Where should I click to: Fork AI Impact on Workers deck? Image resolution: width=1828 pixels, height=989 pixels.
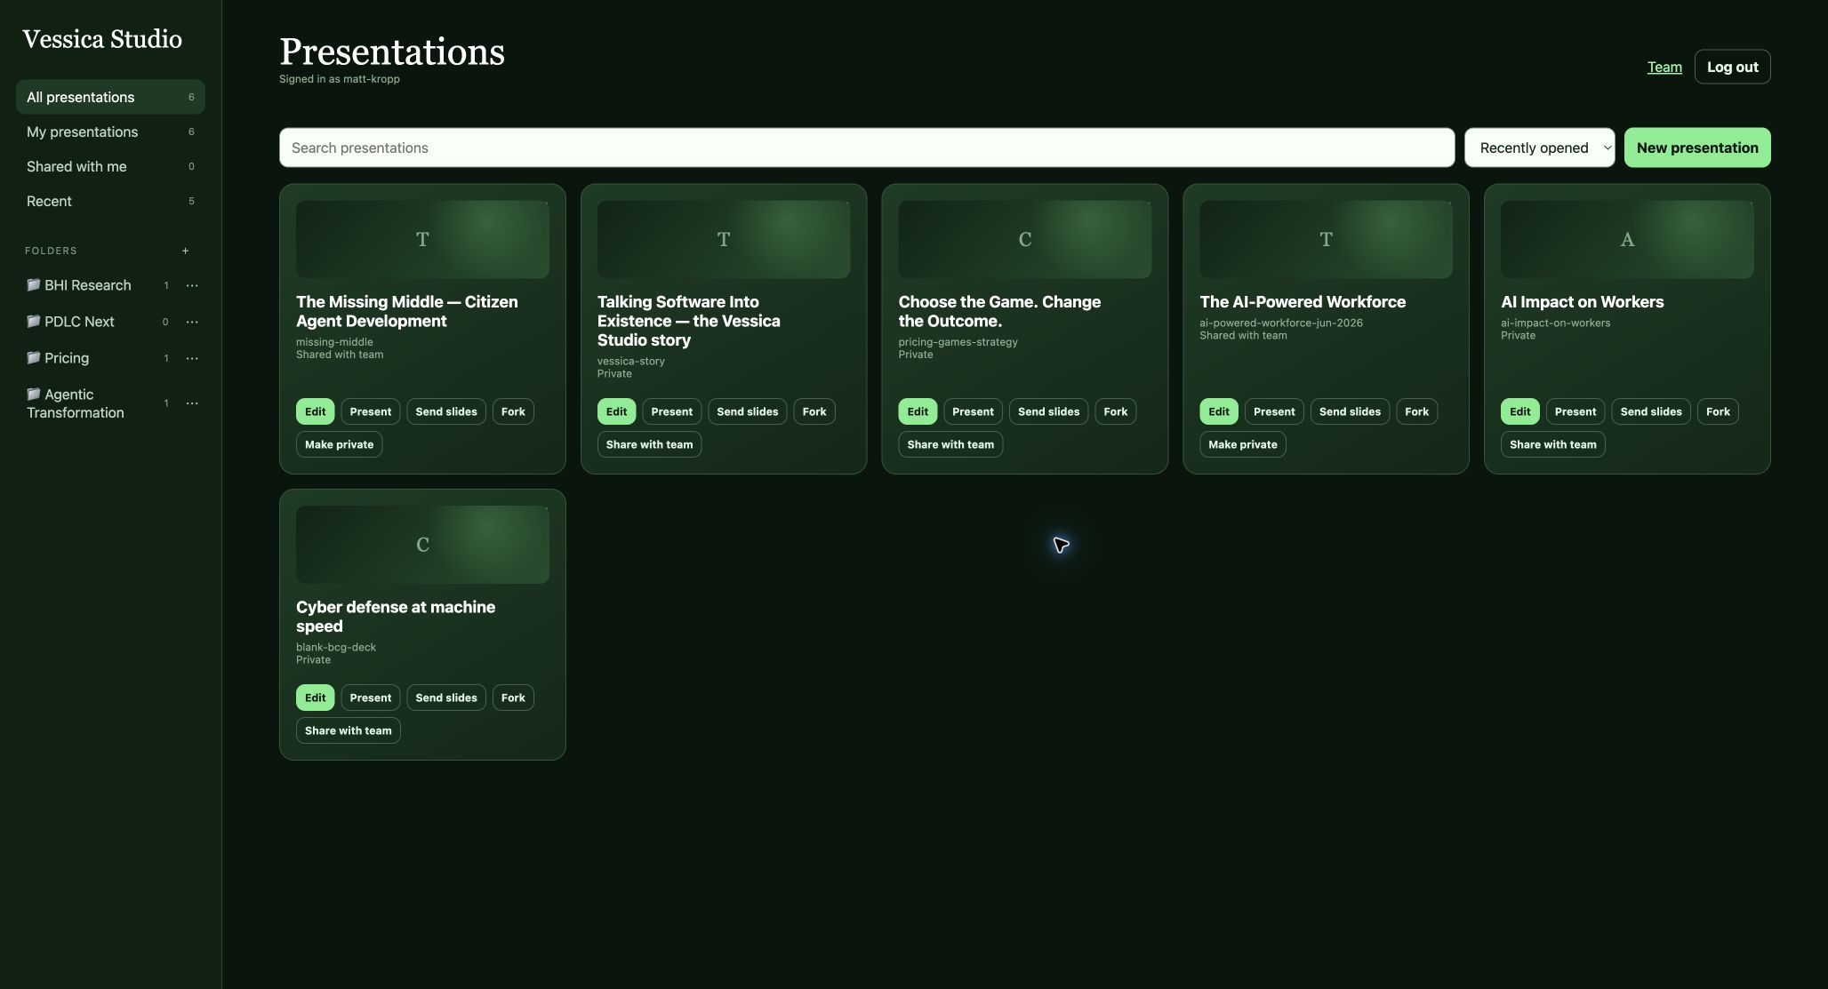coord(1718,411)
